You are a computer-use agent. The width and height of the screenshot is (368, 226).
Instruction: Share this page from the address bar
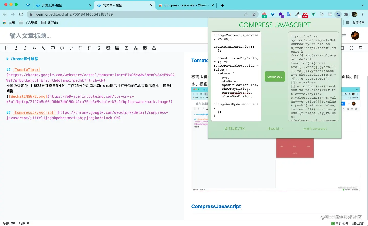[246, 14]
